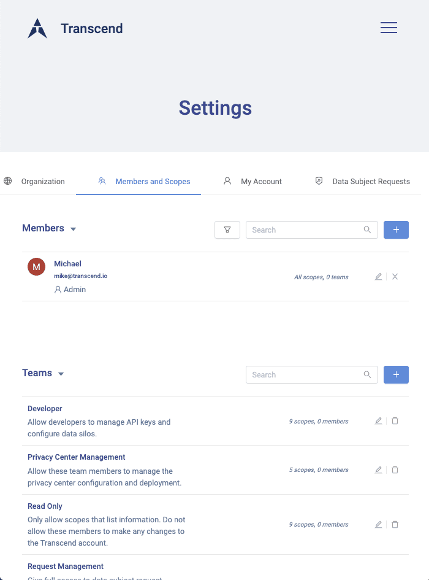Add a new member with plus button
429x580 pixels.
pyautogui.click(x=396, y=230)
